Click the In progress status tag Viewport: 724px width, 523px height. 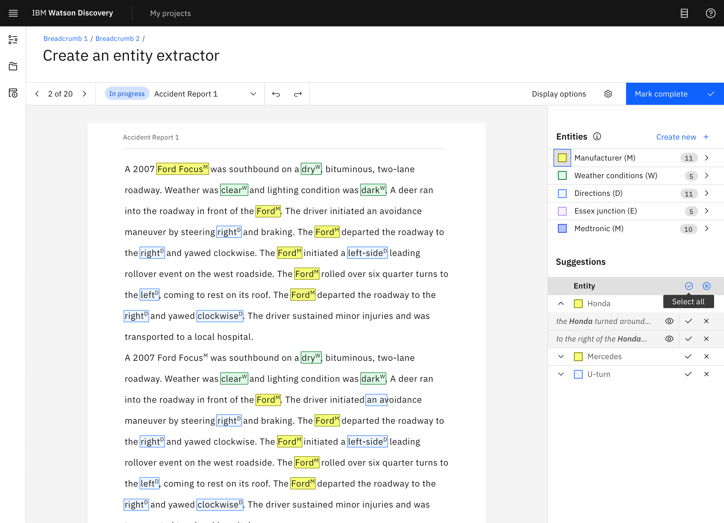pos(127,94)
